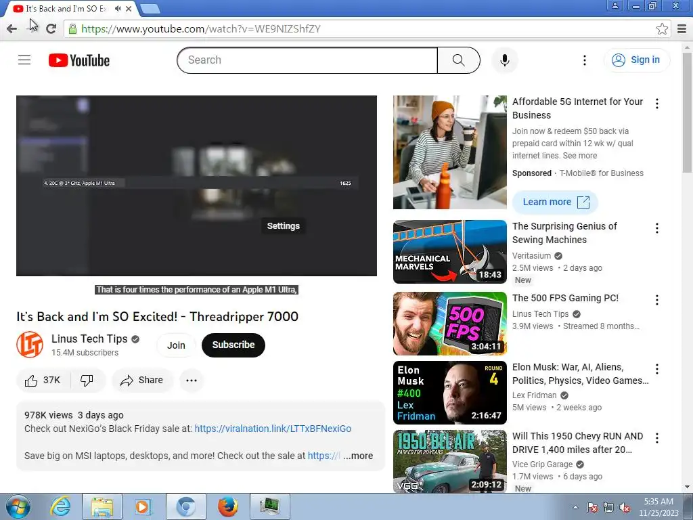Open the green monitor app in the taskbar

(270, 506)
